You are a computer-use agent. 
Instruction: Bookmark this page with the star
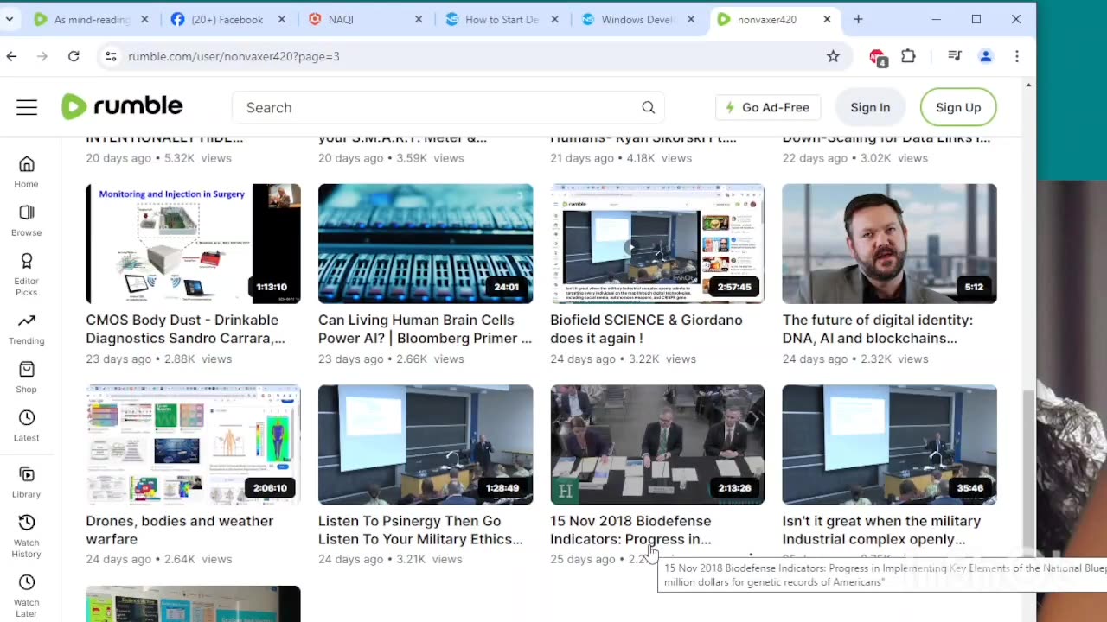coord(833,56)
